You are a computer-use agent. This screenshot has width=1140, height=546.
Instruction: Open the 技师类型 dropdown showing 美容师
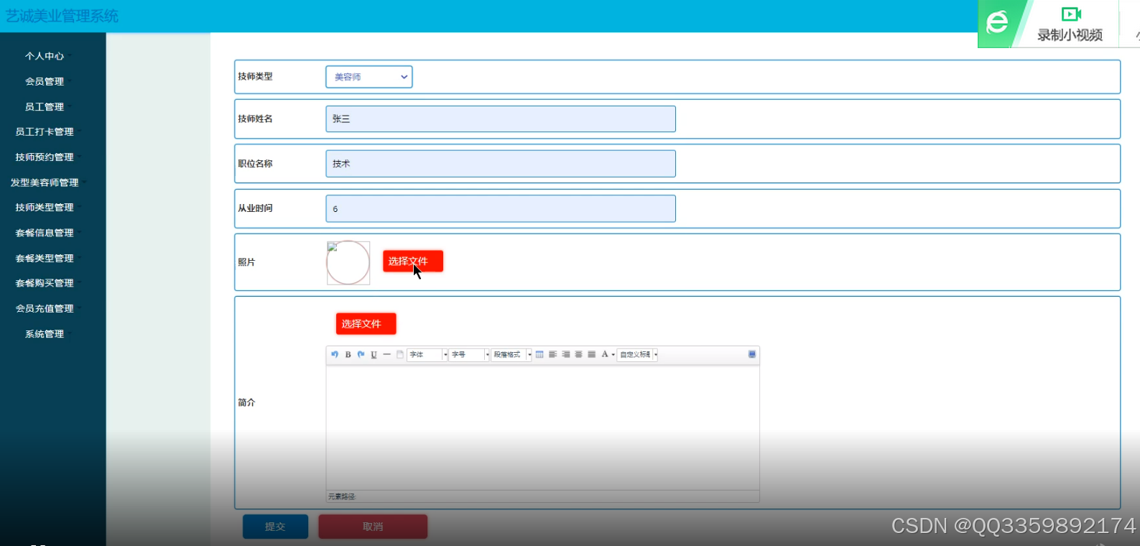[x=369, y=77]
